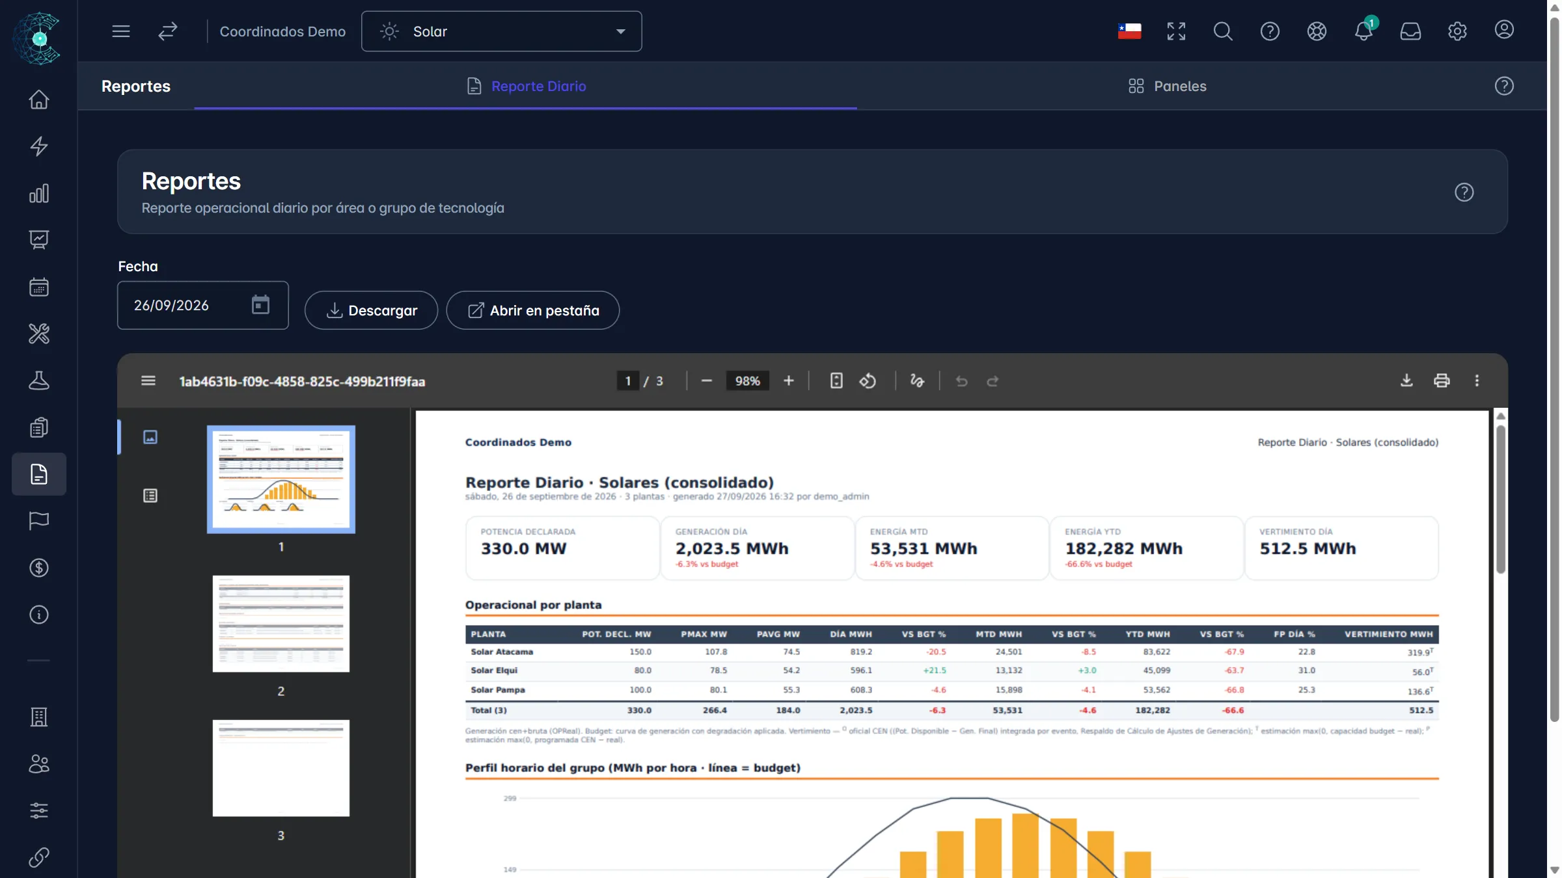1562x878 pixels.
Task: Toggle PDF fit to page
Action: 836,381
